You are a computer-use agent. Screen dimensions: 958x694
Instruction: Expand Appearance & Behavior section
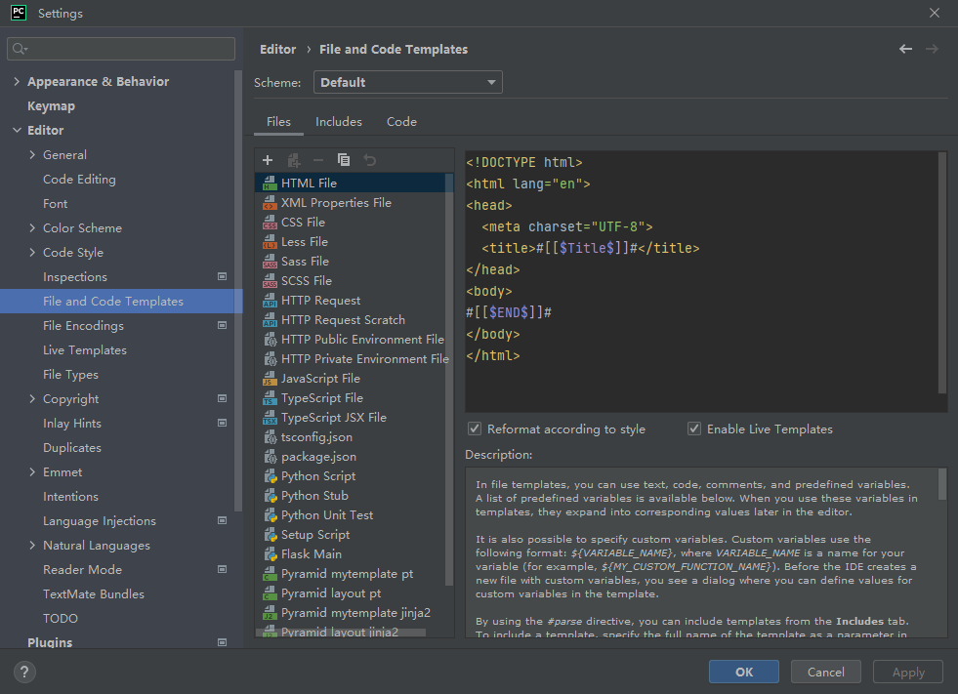pyautogui.click(x=17, y=81)
